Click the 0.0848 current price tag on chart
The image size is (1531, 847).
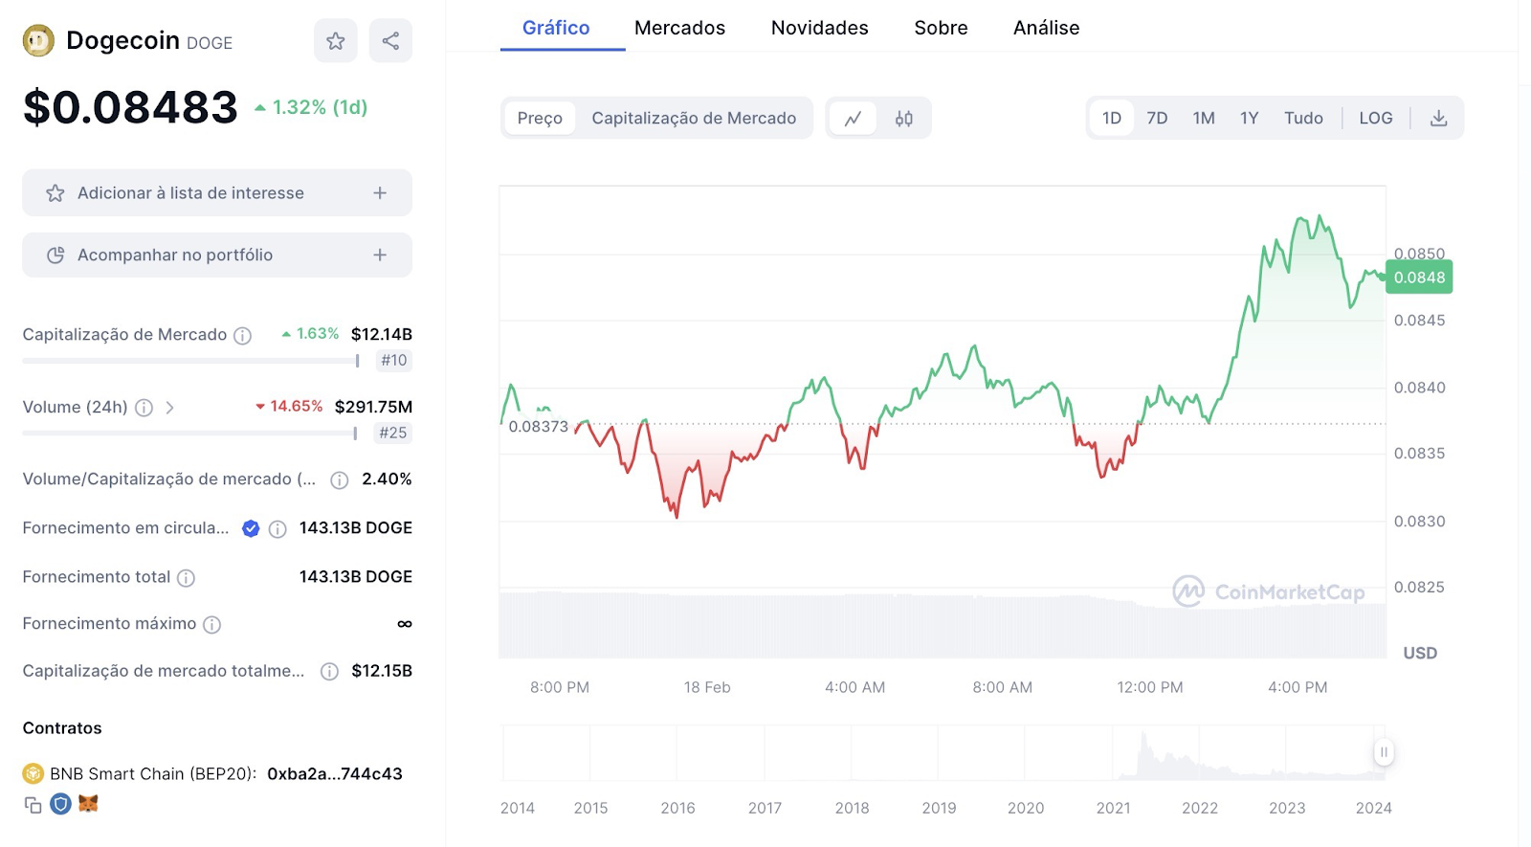(1419, 278)
